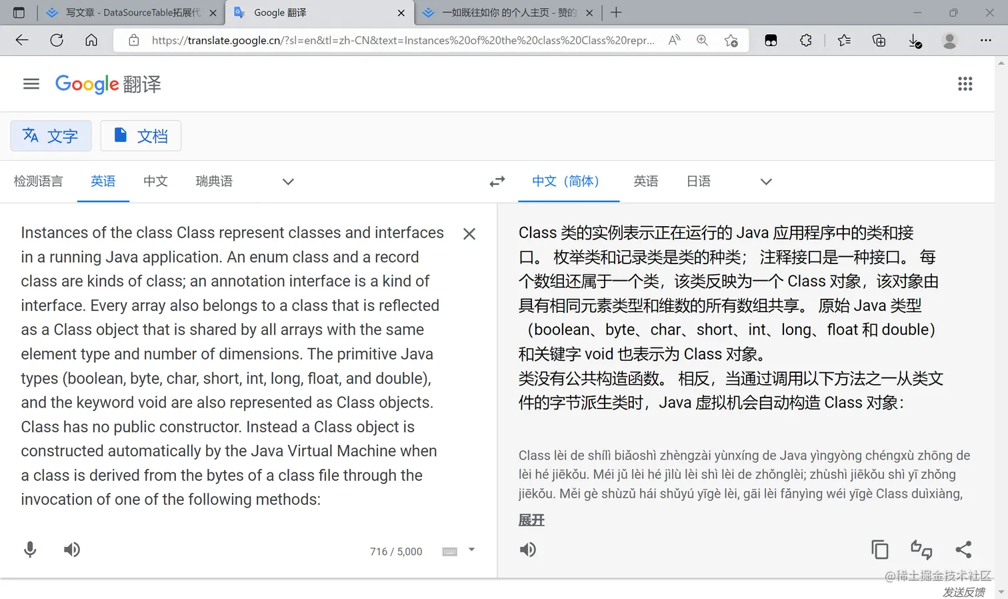Clear the source text
The width and height of the screenshot is (1008, 599).
click(x=469, y=234)
